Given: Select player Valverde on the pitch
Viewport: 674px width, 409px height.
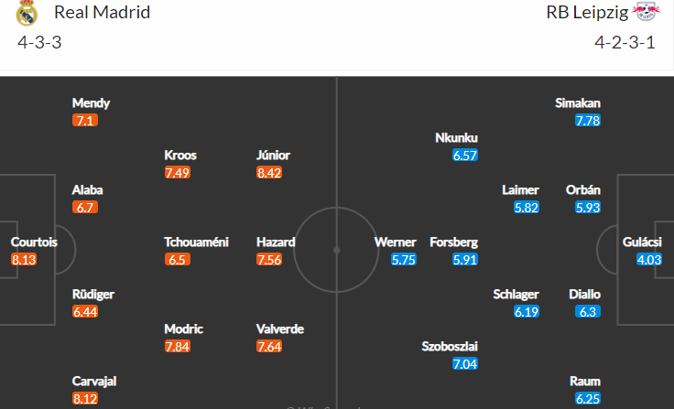Looking at the screenshot, I should 280,329.
